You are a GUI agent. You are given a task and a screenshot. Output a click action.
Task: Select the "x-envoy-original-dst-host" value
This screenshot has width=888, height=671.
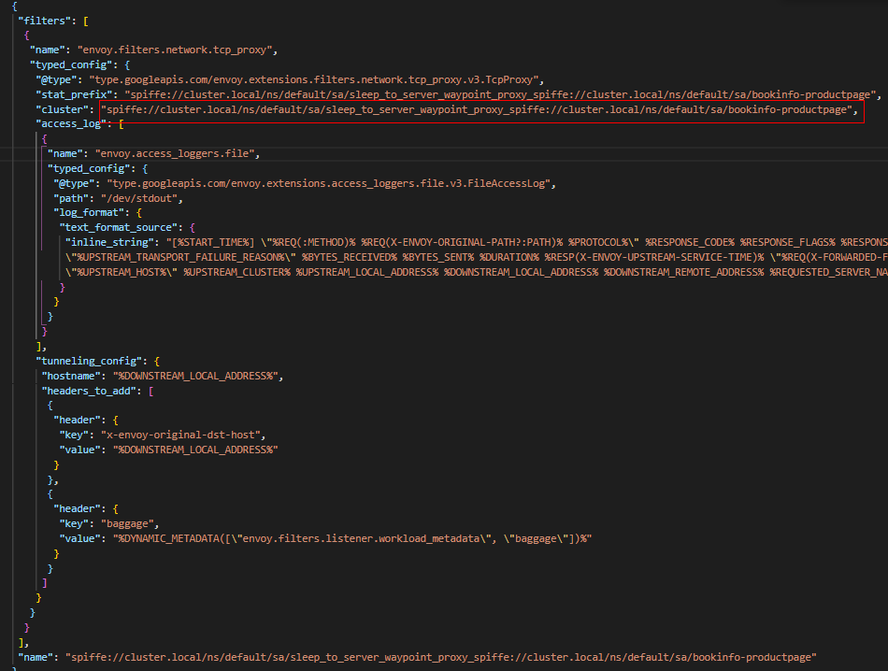[x=190, y=435]
